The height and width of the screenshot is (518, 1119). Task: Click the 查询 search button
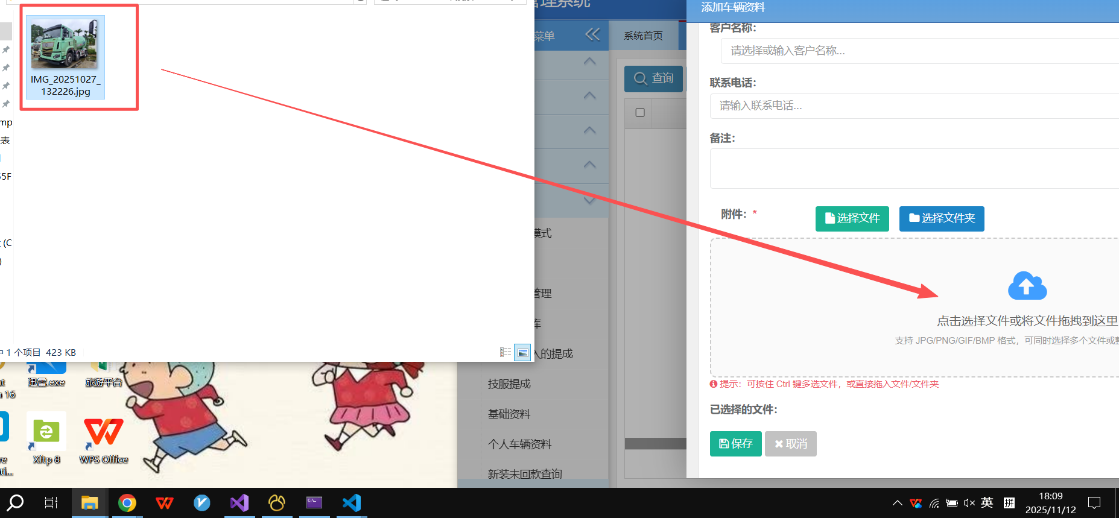click(x=653, y=78)
